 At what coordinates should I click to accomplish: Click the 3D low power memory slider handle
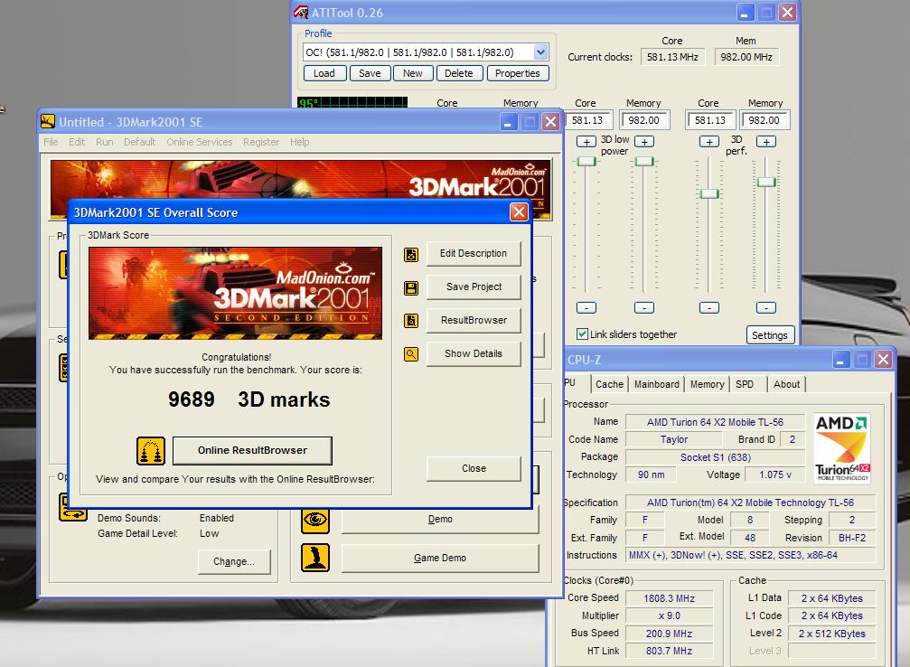click(x=644, y=162)
